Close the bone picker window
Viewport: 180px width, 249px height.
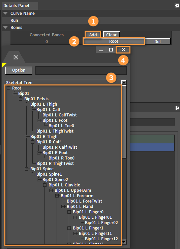(123, 50)
